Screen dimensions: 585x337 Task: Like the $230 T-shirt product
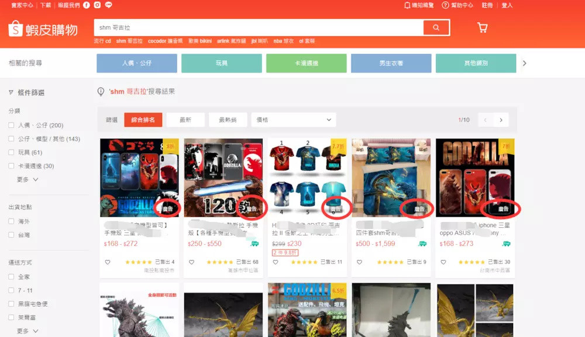pyautogui.click(x=276, y=262)
